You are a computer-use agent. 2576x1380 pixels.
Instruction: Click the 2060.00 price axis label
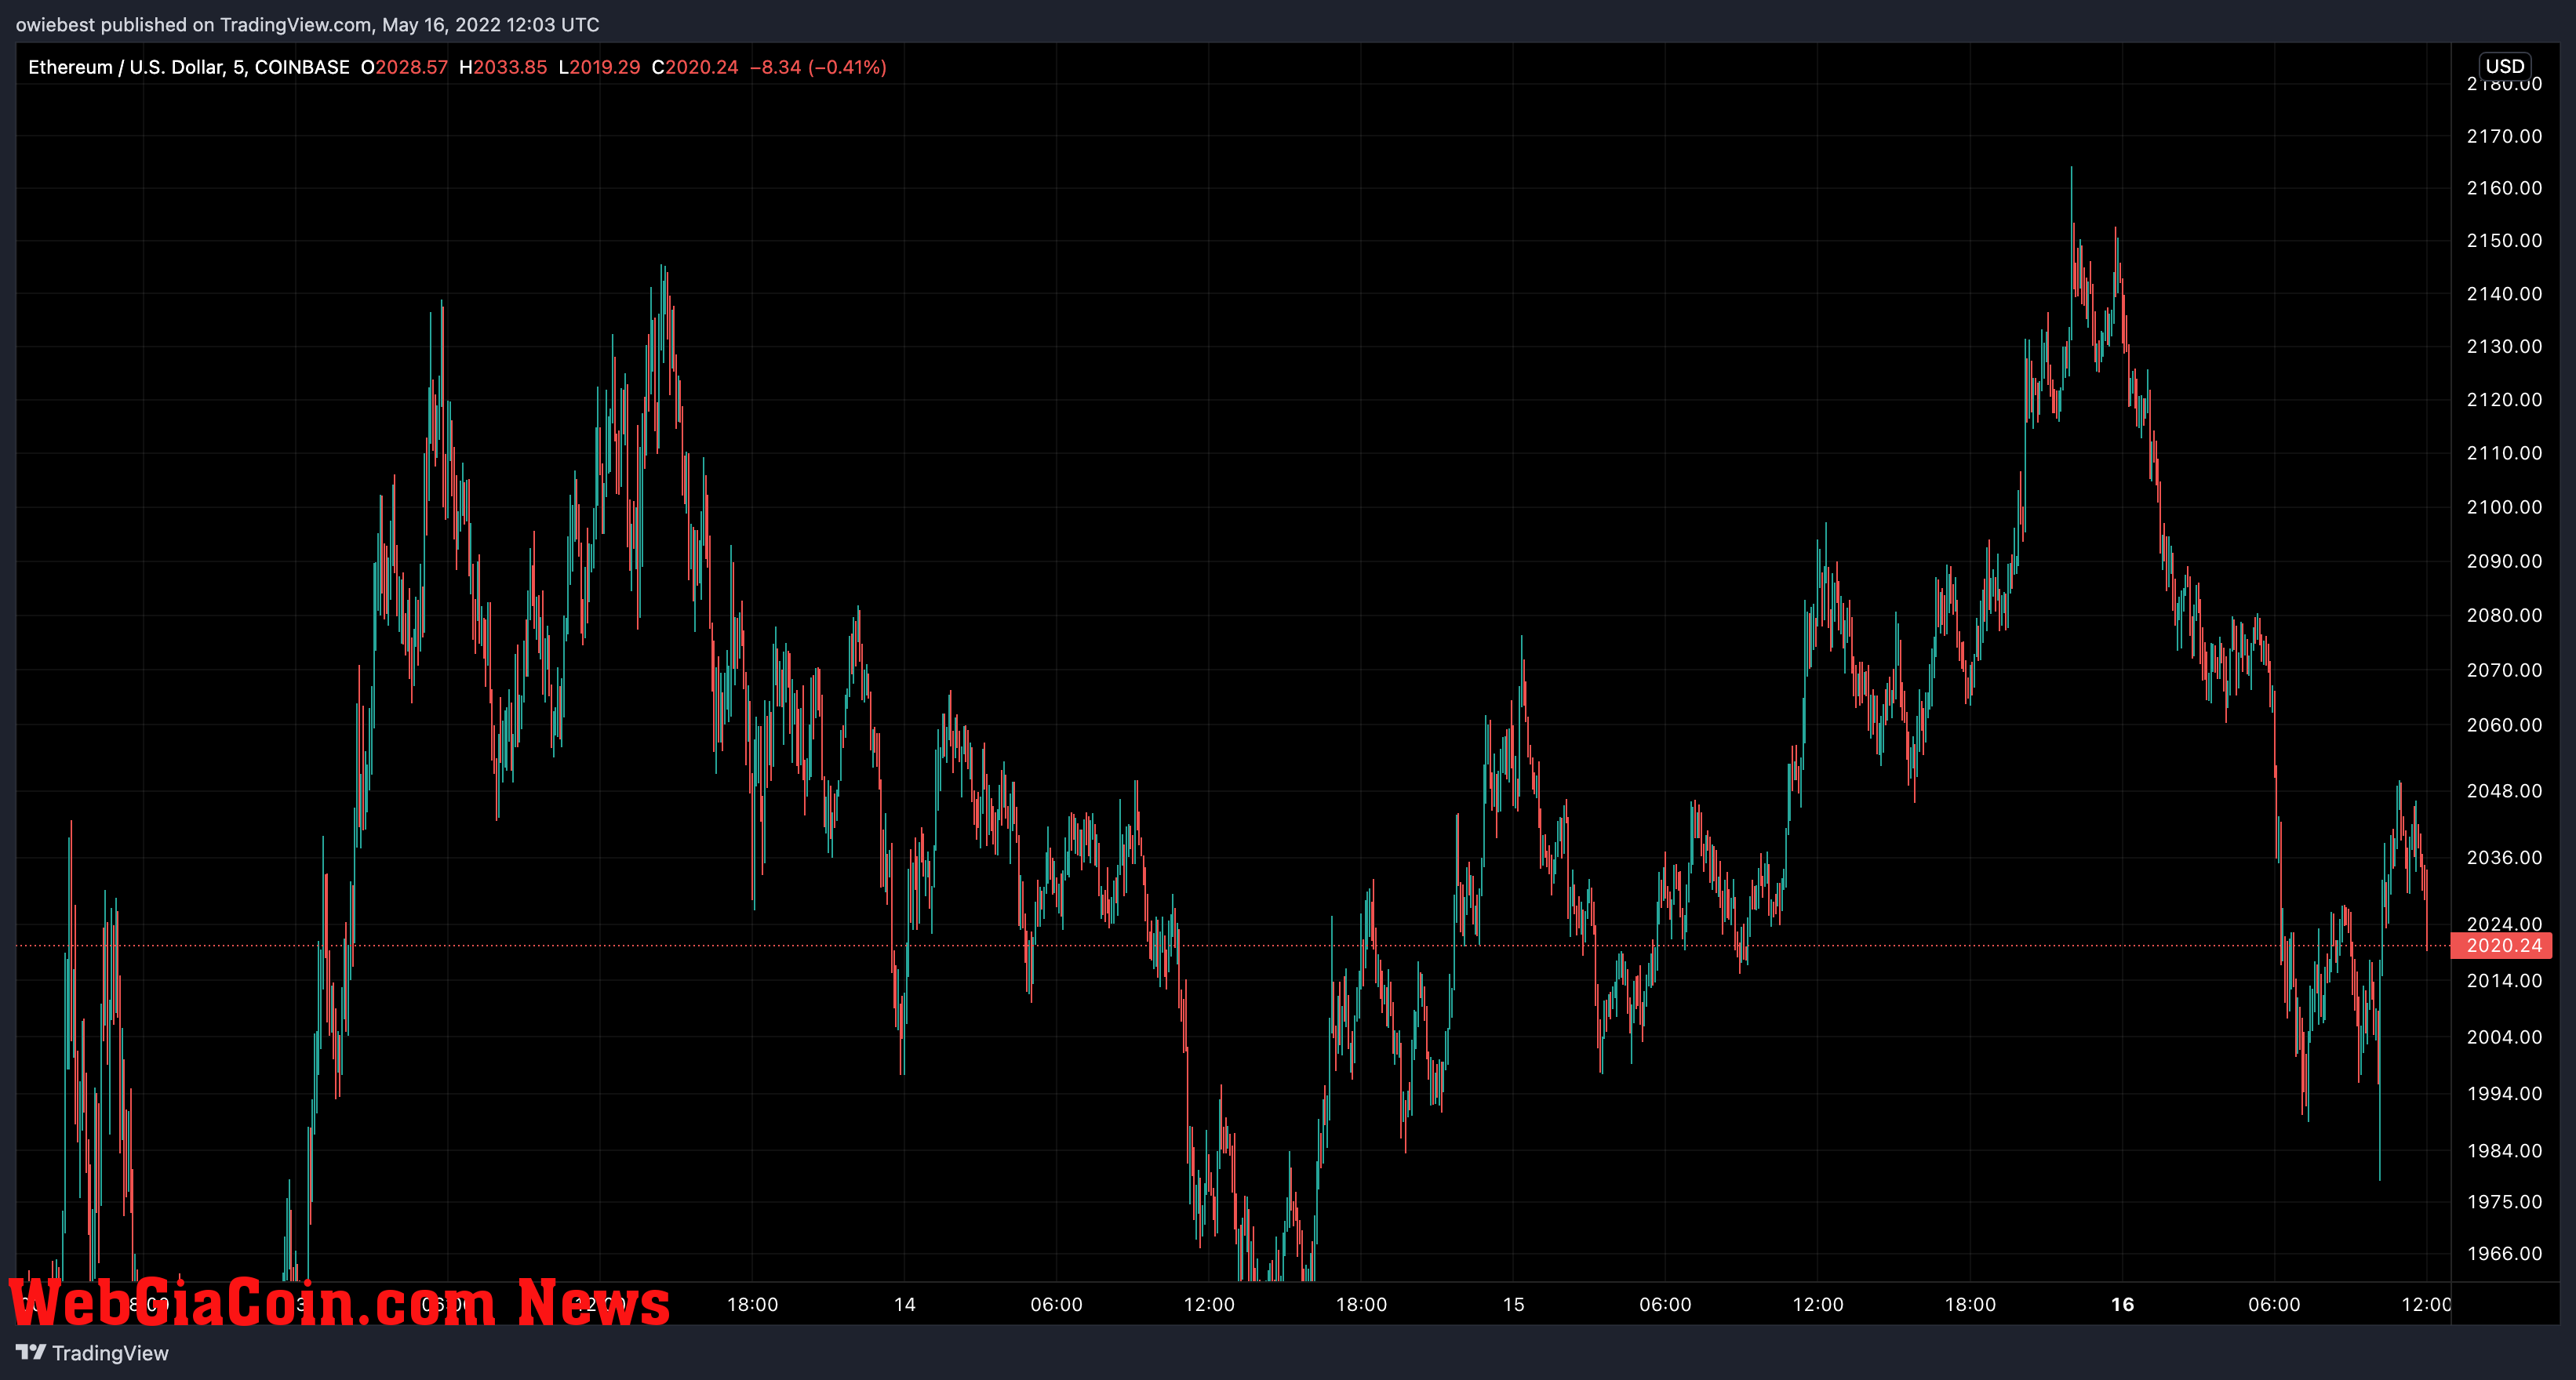pos(2504,725)
